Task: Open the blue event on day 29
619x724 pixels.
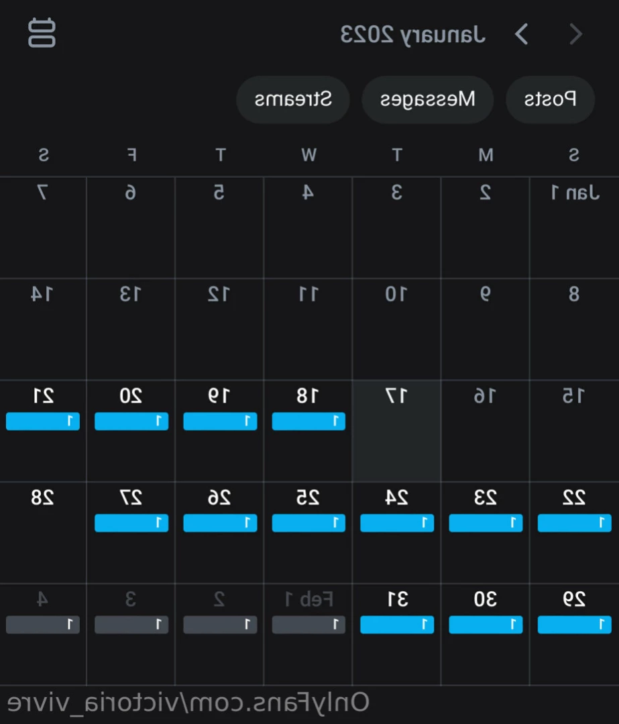Action: pos(574,624)
